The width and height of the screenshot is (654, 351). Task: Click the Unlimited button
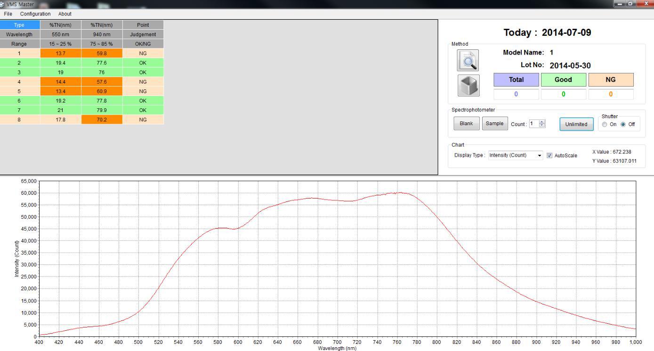click(576, 124)
